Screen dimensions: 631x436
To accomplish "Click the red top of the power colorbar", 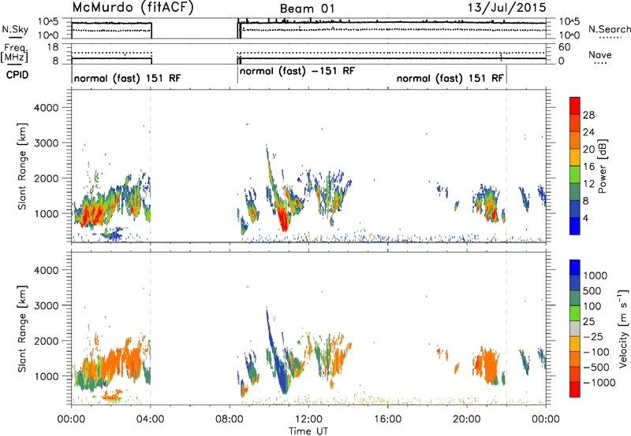I will coord(575,105).
